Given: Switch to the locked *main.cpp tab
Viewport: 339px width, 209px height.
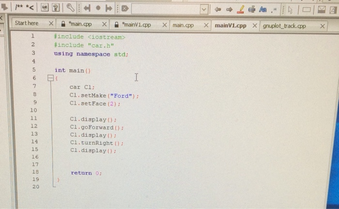Looking at the screenshot, I should click(x=80, y=24).
